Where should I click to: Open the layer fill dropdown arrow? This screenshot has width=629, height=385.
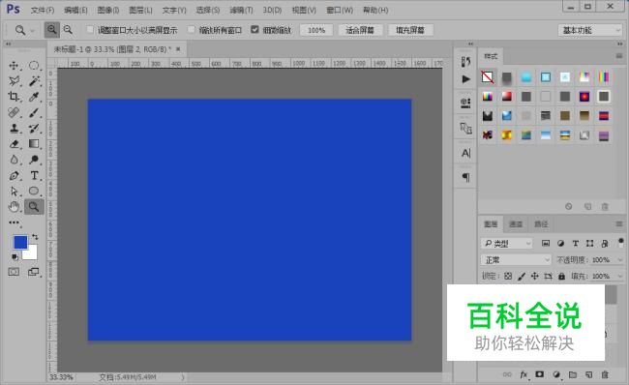(620, 277)
